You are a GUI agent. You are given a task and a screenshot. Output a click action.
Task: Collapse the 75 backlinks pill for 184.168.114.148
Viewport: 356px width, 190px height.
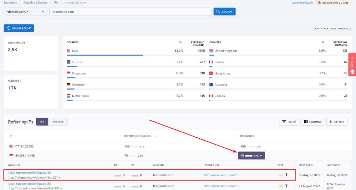(x=252, y=156)
